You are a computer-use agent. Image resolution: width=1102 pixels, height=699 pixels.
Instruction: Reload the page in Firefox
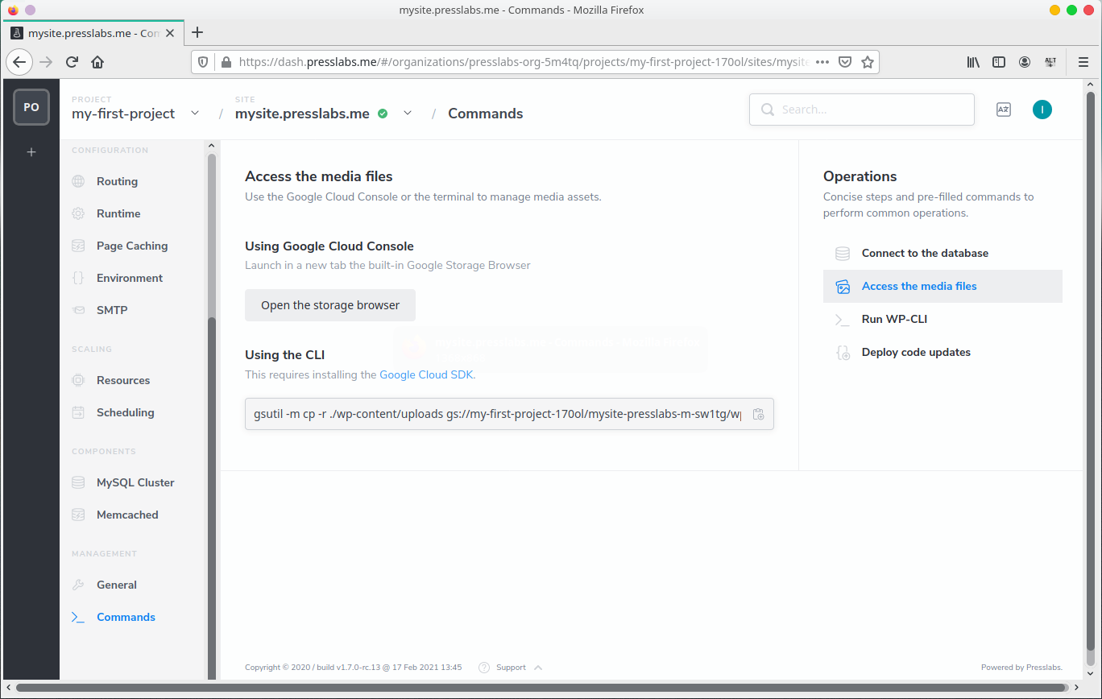tap(72, 62)
